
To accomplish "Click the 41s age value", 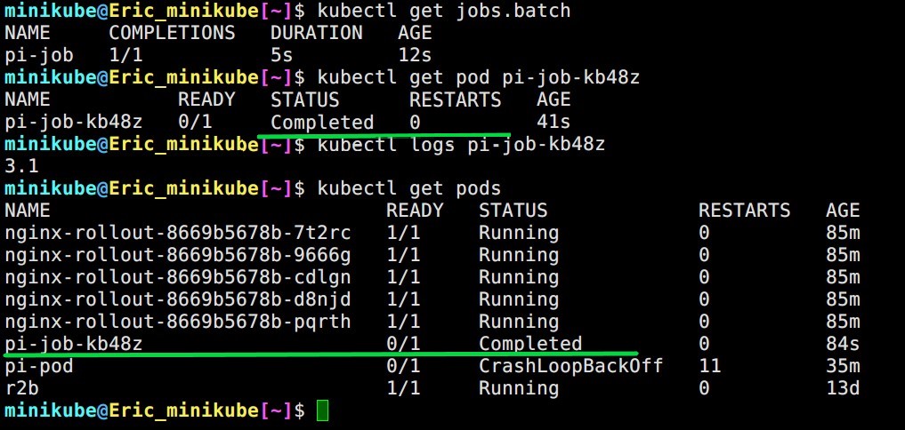I will coord(553,123).
